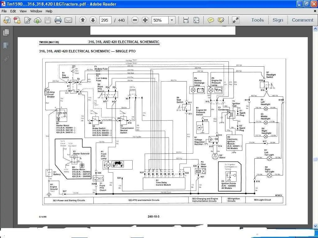This screenshot has width=318, height=238.
Task: Click the 'TM1590 (MAY-95)' header text
Action: click(49, 42)
